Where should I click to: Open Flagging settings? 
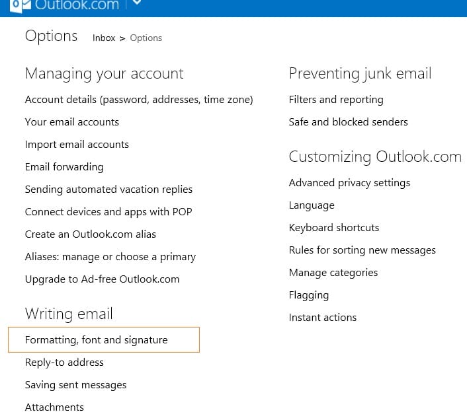tap(309, 295)
